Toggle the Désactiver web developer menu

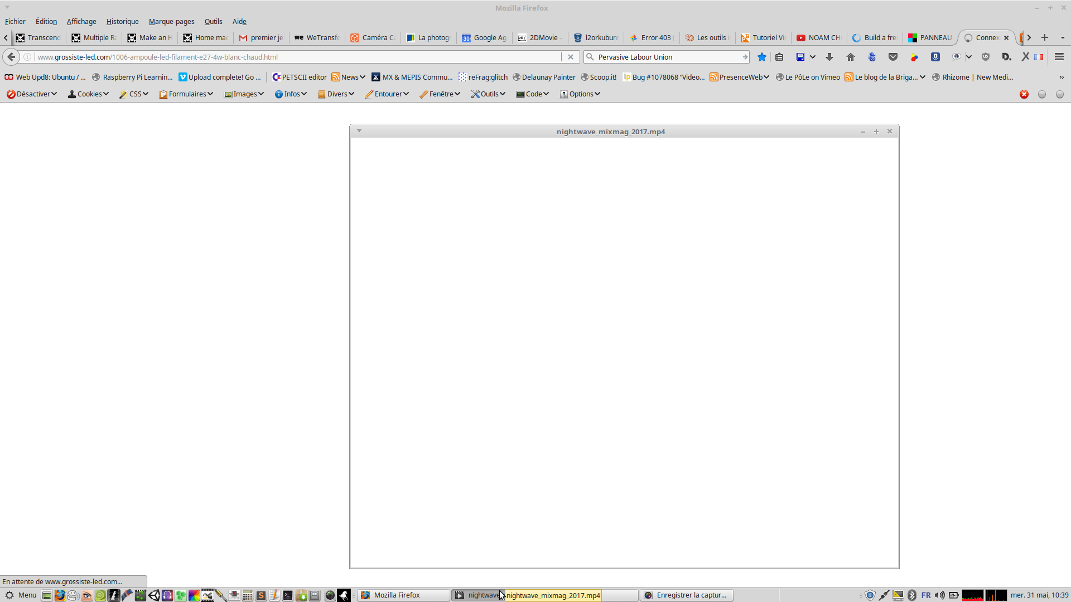click(32, 94)
